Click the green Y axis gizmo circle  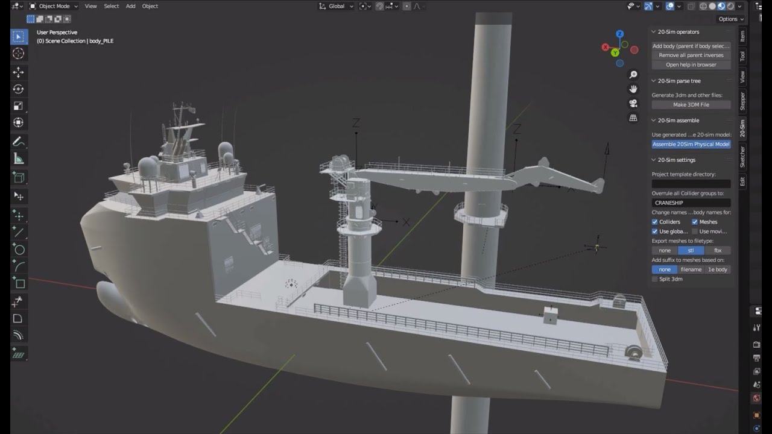[615, 53]
